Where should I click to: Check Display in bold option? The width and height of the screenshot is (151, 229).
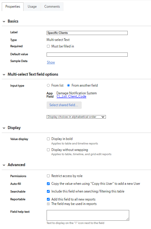click(48, 139)
